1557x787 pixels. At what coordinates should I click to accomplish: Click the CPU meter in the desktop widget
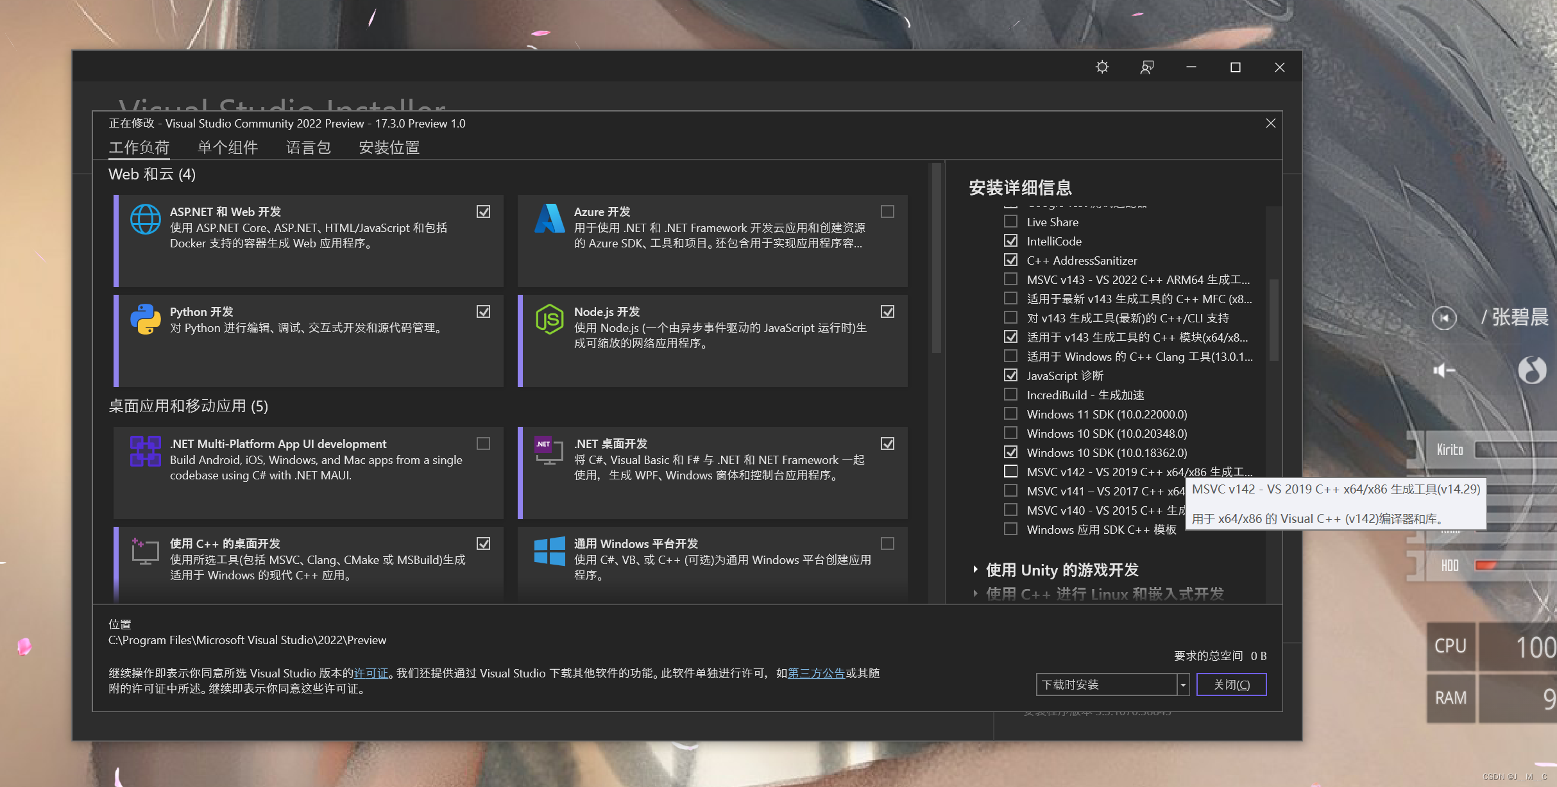[x=1492, y=646]
